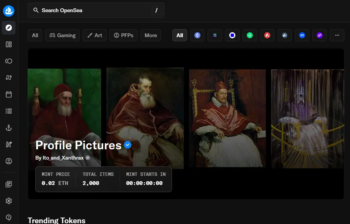Open the Profile Pictures collection title
The width and height of the screenshot is (350, 224).
point(78,145)
